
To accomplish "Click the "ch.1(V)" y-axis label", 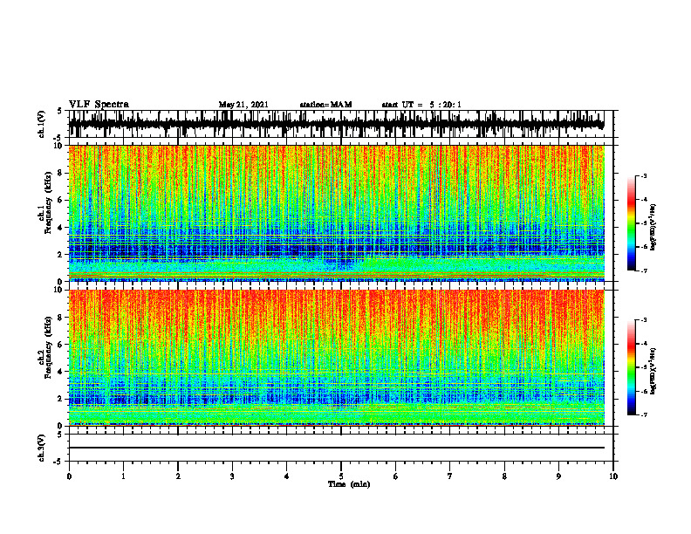I will (42, 124).
